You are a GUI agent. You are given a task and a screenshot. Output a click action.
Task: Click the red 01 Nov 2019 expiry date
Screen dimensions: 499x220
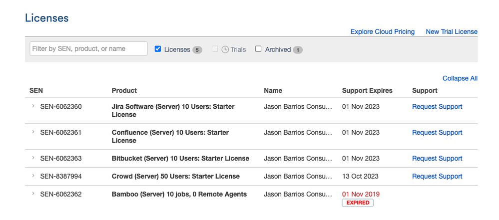tap(361, 194)
